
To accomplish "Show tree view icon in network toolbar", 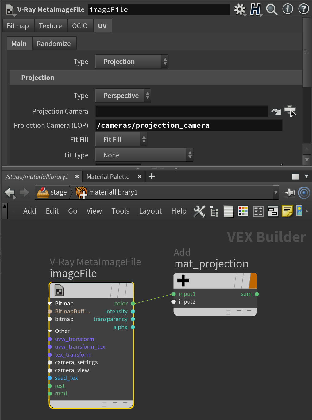I will pos(214,211).
